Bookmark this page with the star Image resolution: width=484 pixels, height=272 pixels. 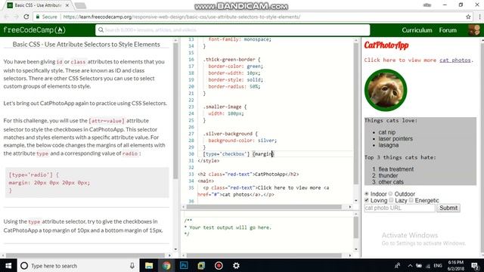pos(468,17)
